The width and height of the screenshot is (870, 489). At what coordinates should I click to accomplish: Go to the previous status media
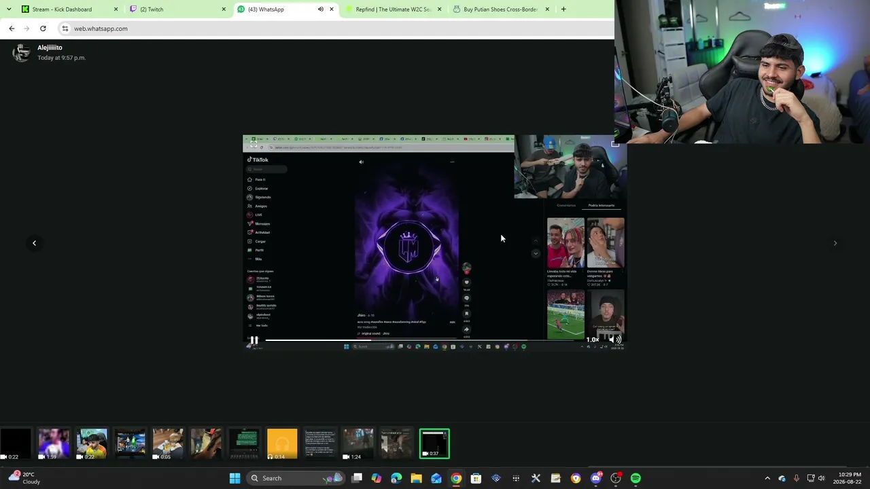[34, 243]
